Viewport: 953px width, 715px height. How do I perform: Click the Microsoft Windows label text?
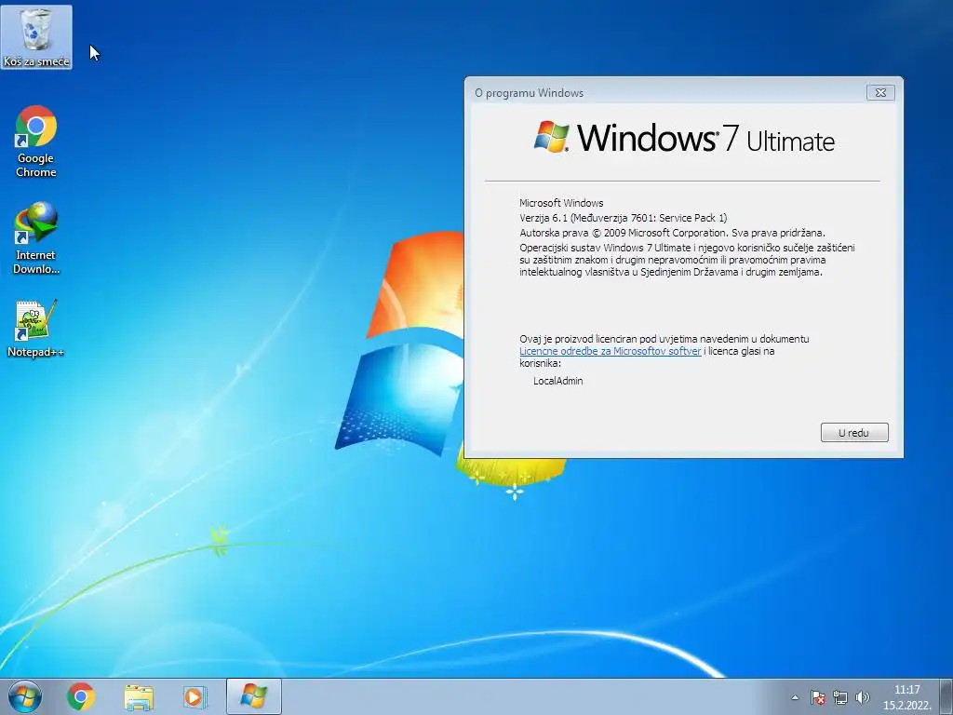561,203
